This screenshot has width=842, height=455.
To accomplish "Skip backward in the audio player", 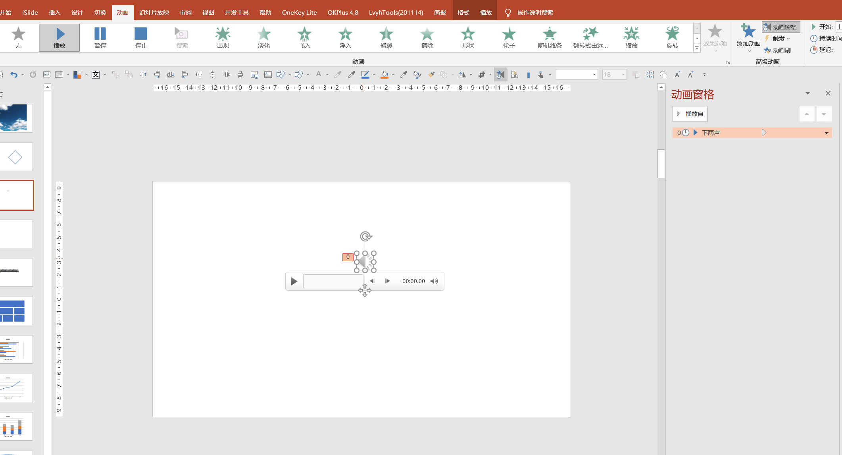I will click(372, 281).
